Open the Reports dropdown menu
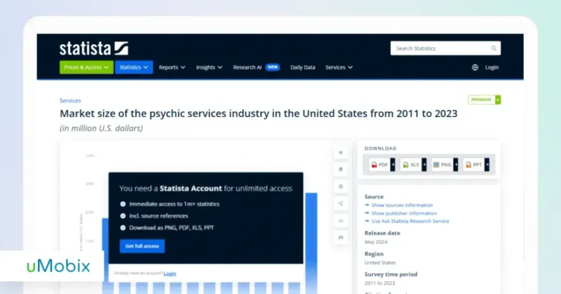 [172, 67]
